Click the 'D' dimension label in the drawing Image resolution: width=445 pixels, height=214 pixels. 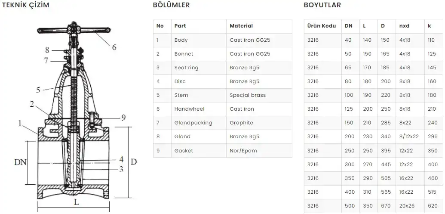coord(133,162)
